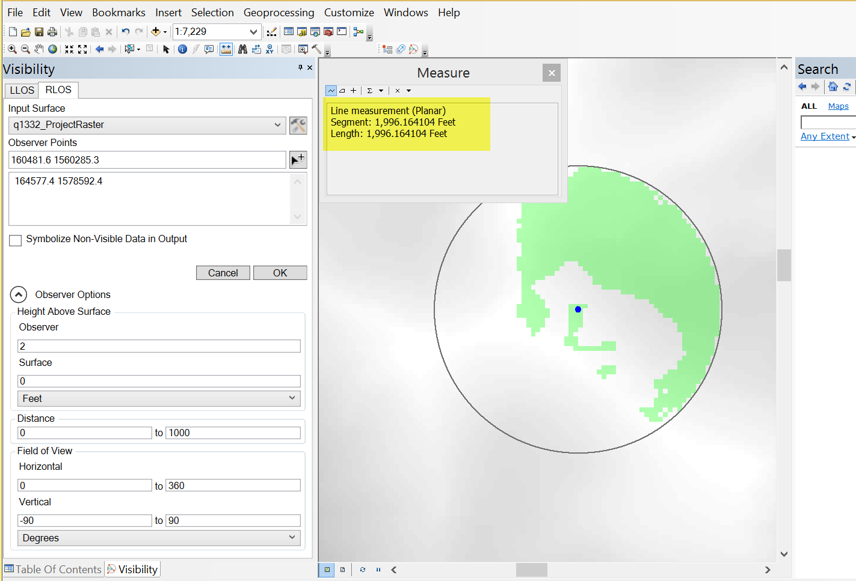Image resolution: width=856 pixels, height=581 pixels.
Task: Click the Any Extent link
Action: coord(825,136)
